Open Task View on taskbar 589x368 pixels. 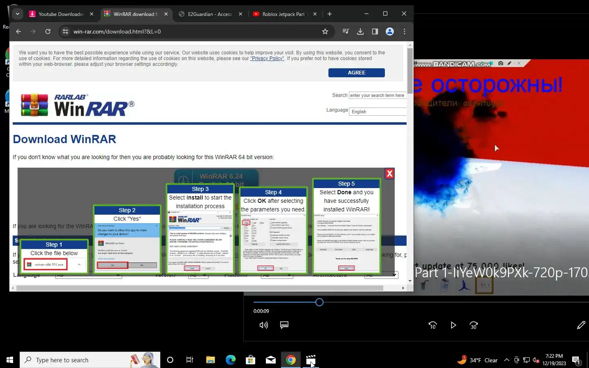coord(190,360)
